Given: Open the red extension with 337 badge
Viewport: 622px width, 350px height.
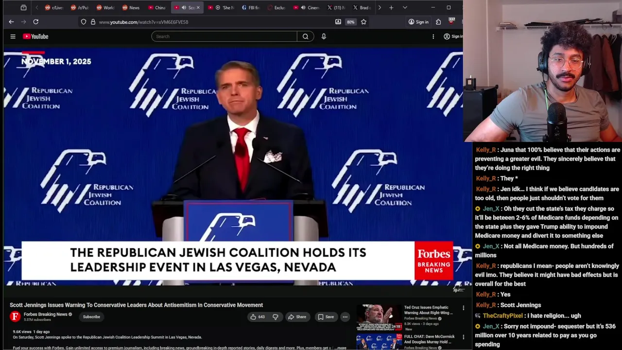Looking at the screenshot, I should [451, 21].
